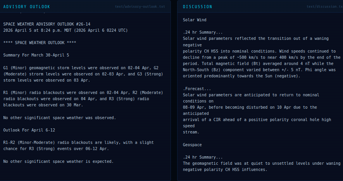343x181 pixels.
Task: Click the Solar Wind section heading
Action: tap(195, 20)
